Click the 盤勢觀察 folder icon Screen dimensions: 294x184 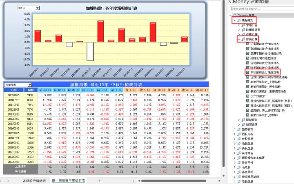point(239,129)
